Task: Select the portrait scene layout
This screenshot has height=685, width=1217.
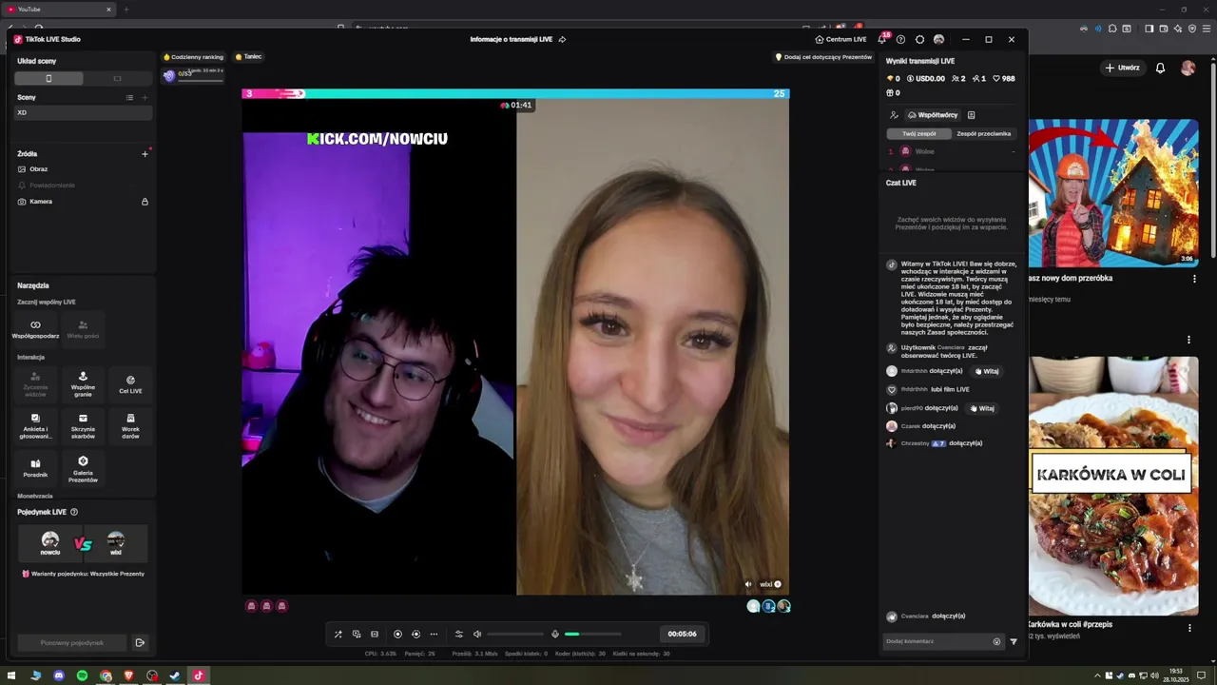Action: point(48,79)
